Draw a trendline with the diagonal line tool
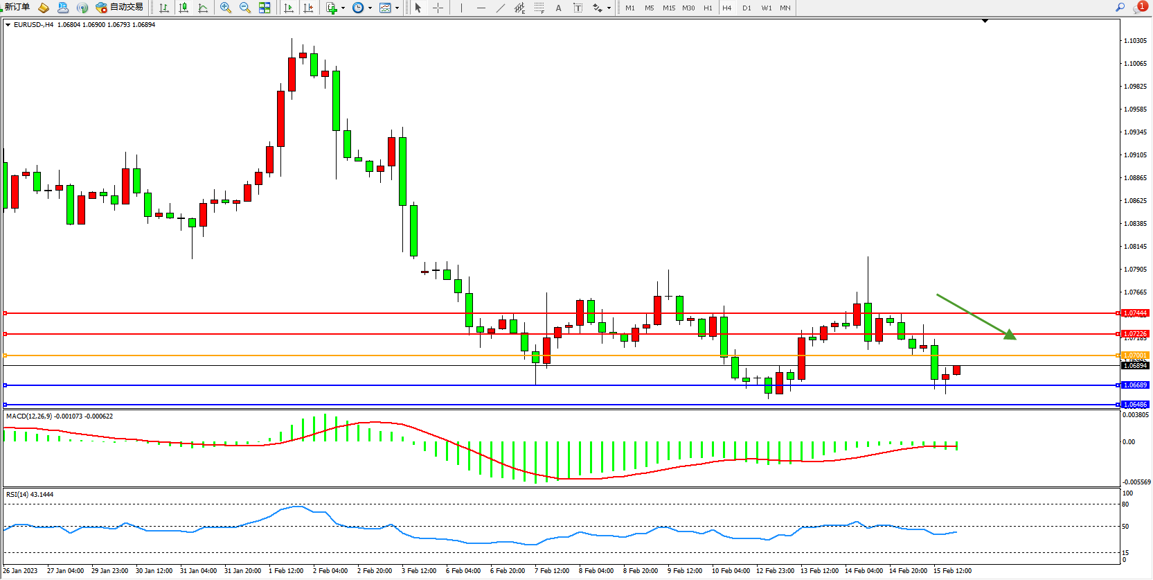 click(500, 8)
